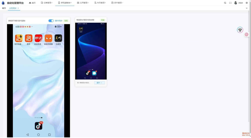The width and height of the screenshot is (251, 138).
Task: Click the page indicator dots on main phone
Action: point(39,117)
